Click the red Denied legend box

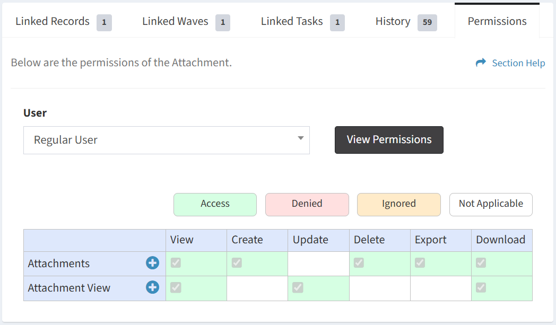tap(307, 205)
